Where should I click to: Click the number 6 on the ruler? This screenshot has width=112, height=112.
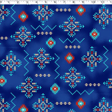[x=55, y=2]
